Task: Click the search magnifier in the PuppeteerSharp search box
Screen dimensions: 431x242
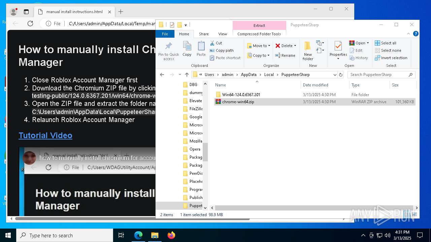Action: coord(410,75)
